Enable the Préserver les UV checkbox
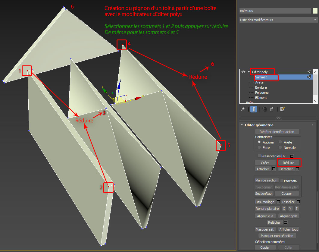 pyautogui.click(x=259, y=156)
